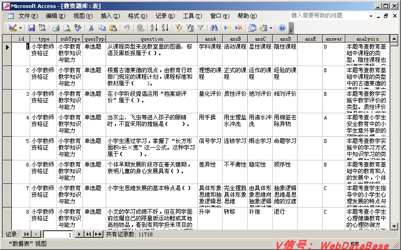Open file search toolbar icon
The width and height of the screenshot is (401, 250).
click(42, 28)
